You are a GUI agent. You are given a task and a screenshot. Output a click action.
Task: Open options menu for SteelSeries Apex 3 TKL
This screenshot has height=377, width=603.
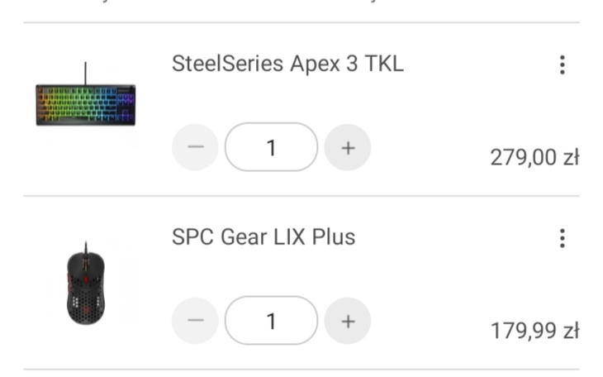coord(563,64)
